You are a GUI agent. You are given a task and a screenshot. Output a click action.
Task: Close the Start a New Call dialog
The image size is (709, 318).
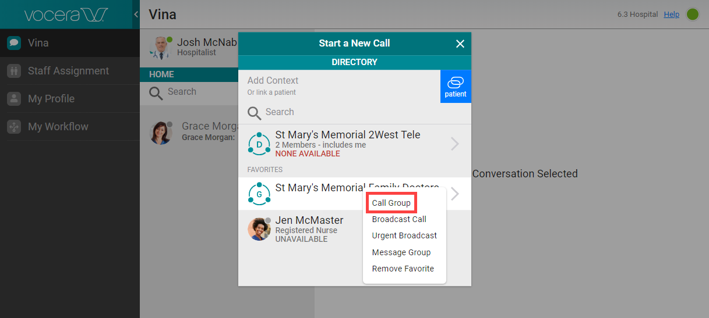[x=460, y=44]
